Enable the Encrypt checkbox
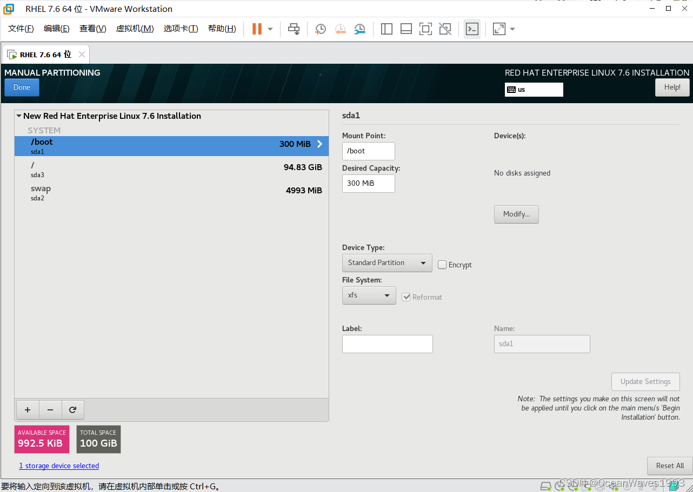693x492 pixels. pos(442,265)
